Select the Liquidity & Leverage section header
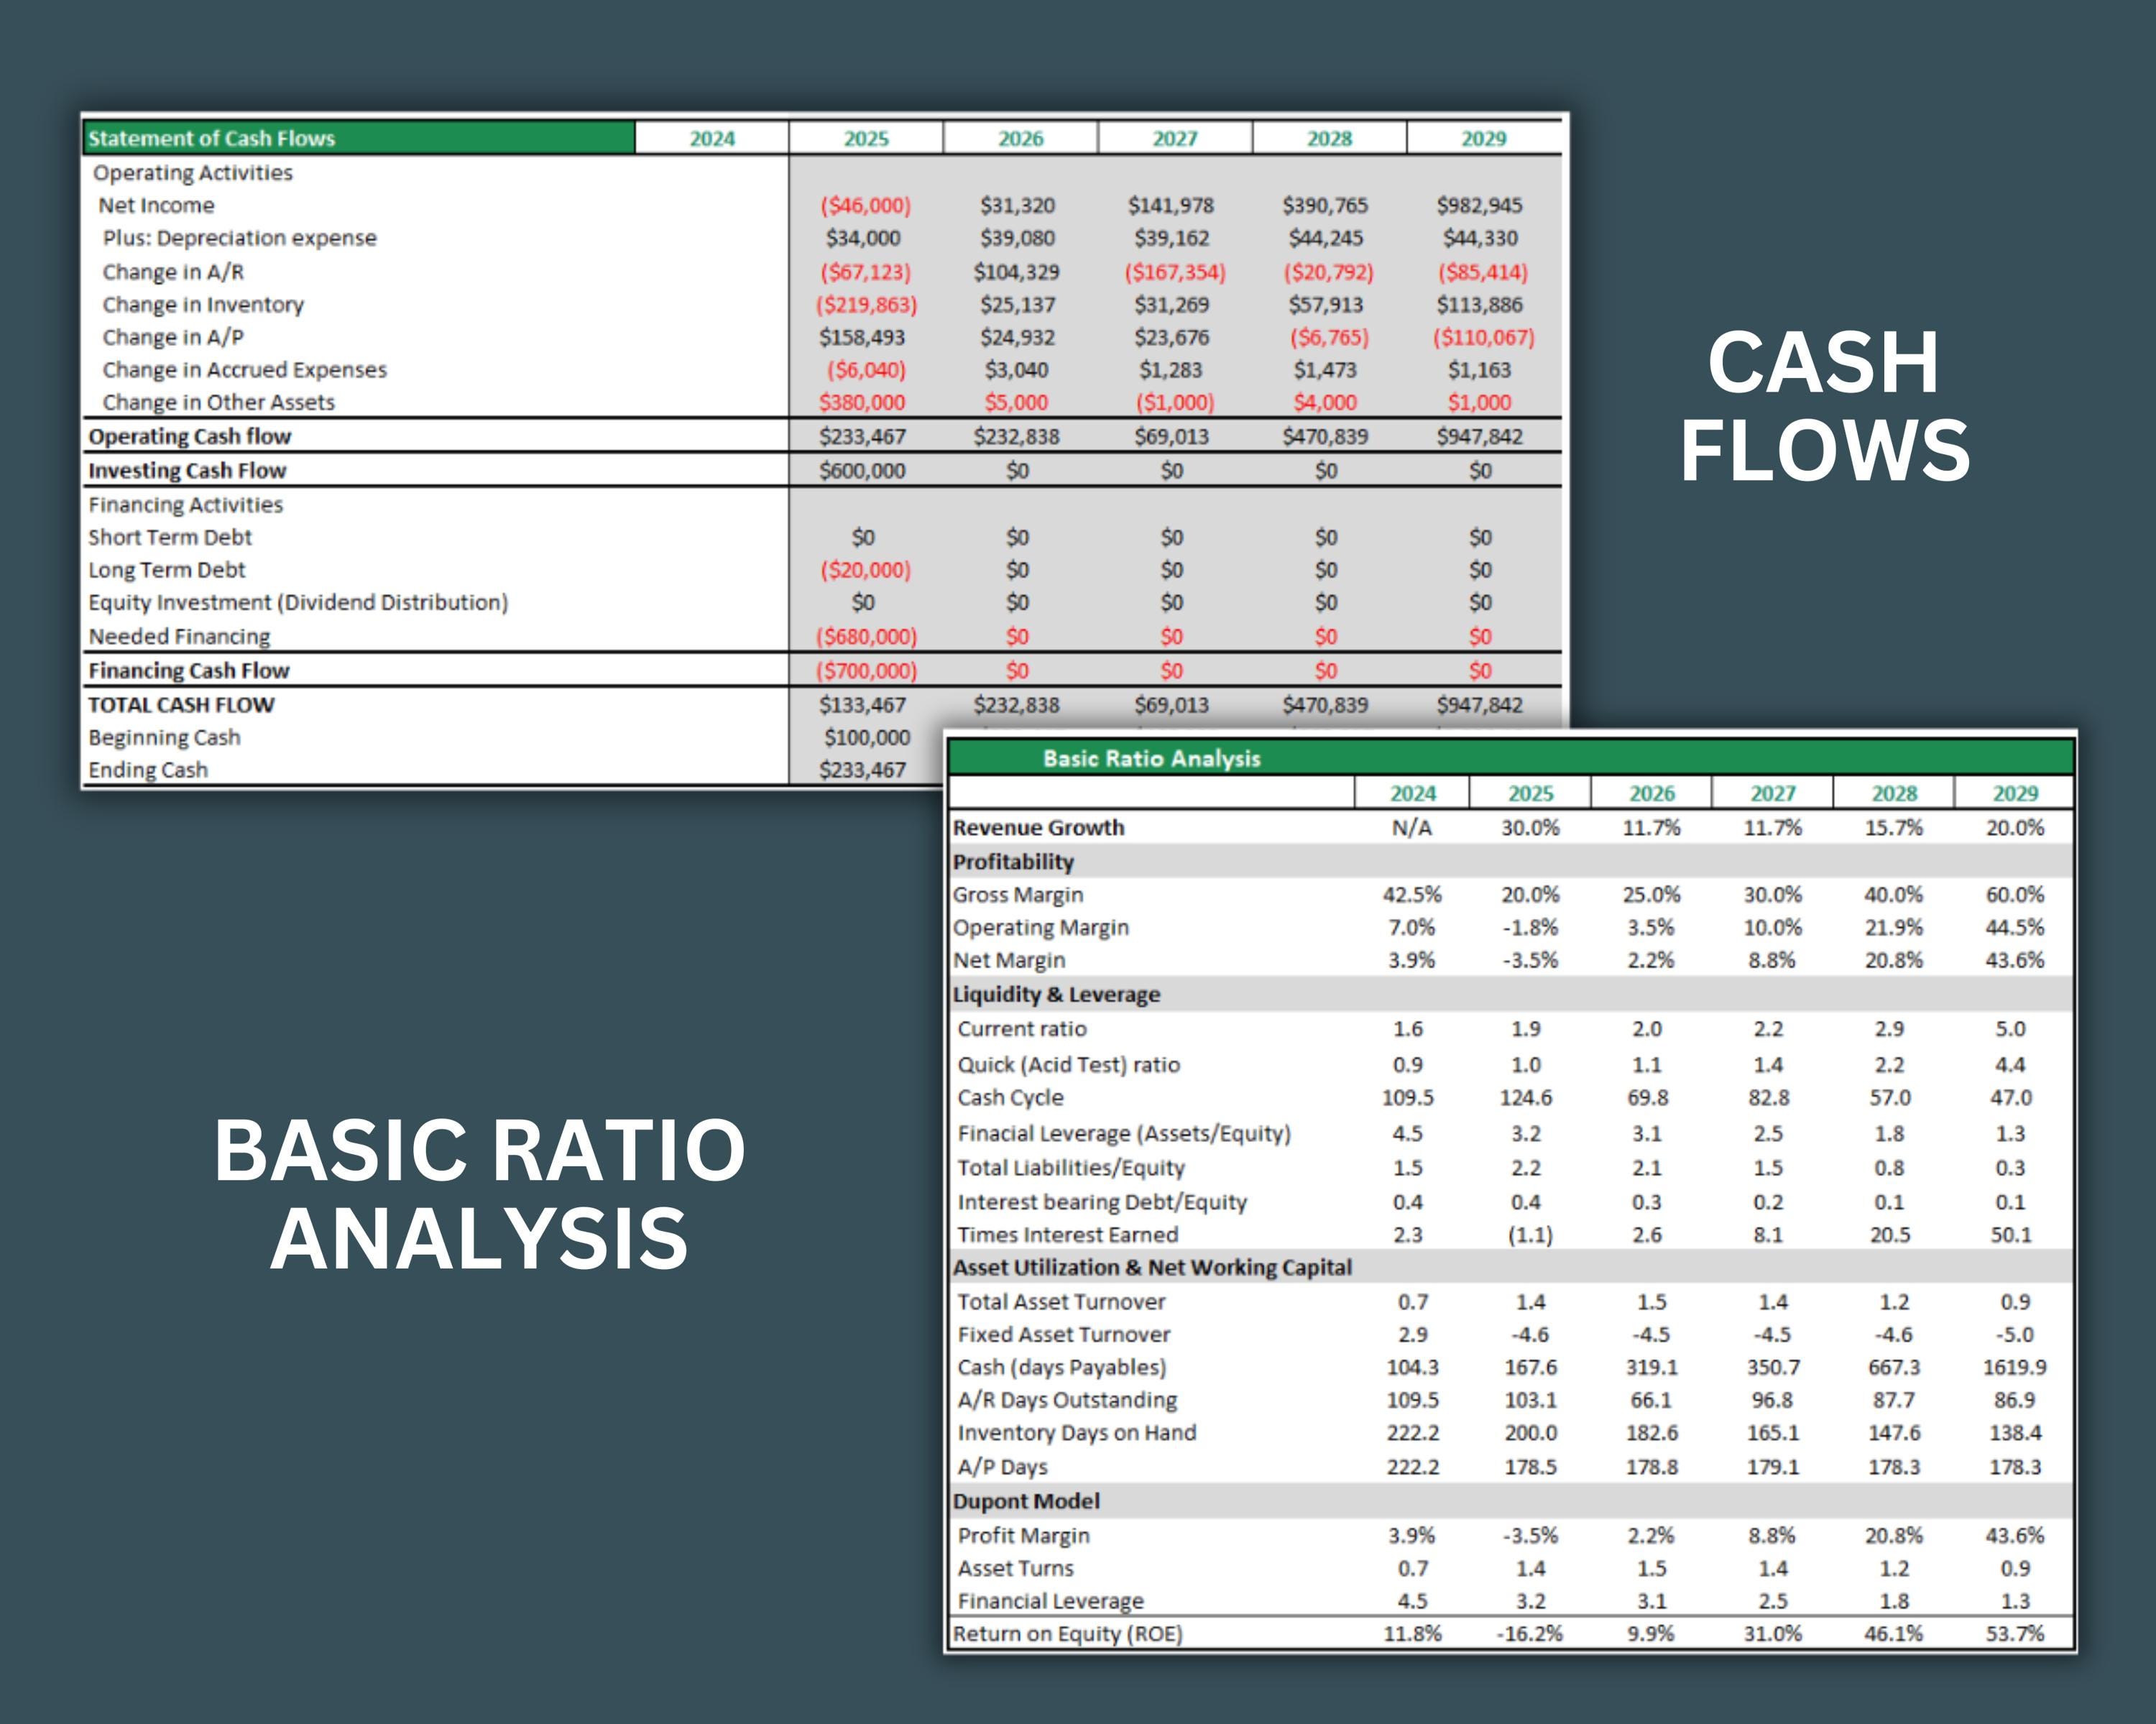The height and width of the screenshot is (1724, 2156). pos(1058,995)
